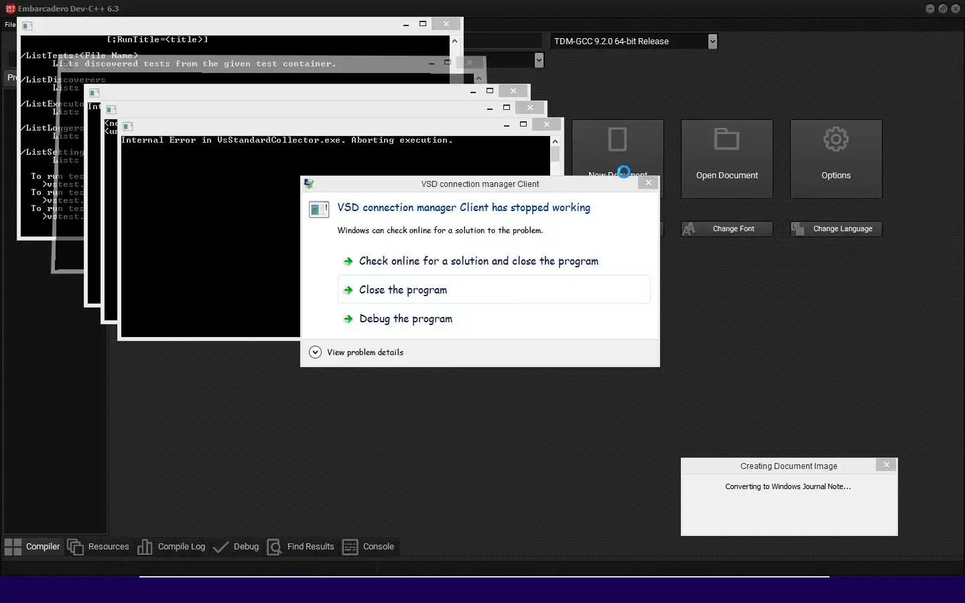Click the Compiler tab grid icon
Viewport: 965px width, 603px height.
13,547
